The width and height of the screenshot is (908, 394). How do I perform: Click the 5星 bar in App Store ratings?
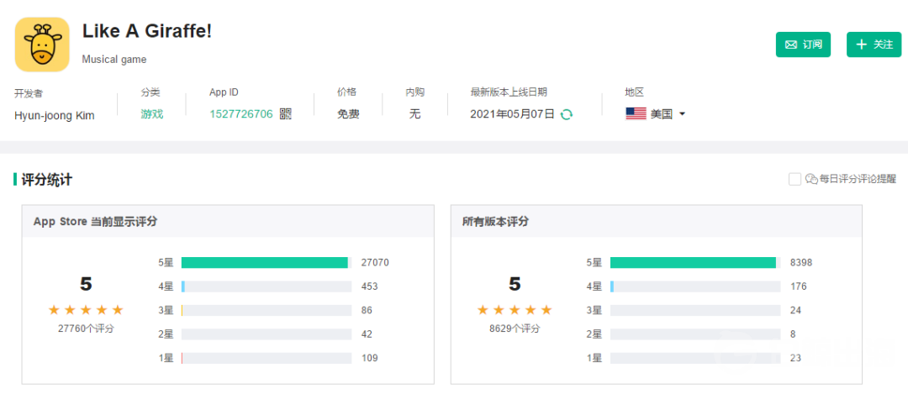(267, 263)
